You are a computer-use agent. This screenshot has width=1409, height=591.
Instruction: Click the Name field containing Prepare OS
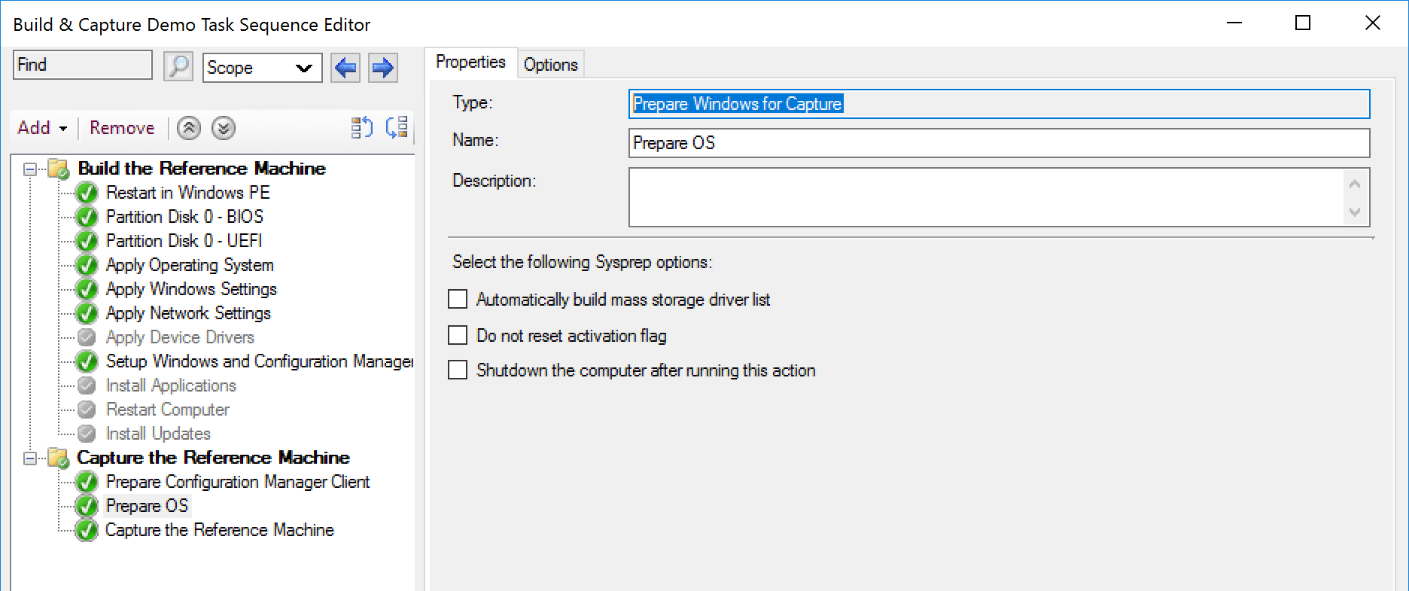(998, 143)
